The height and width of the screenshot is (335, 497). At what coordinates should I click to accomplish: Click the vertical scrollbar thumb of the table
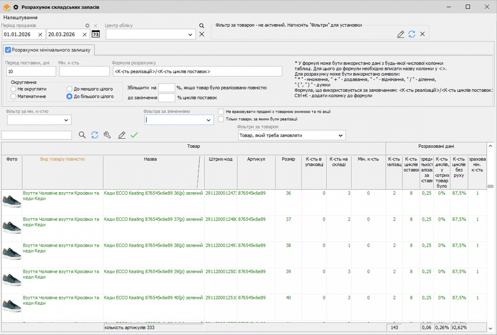(490, 186)
